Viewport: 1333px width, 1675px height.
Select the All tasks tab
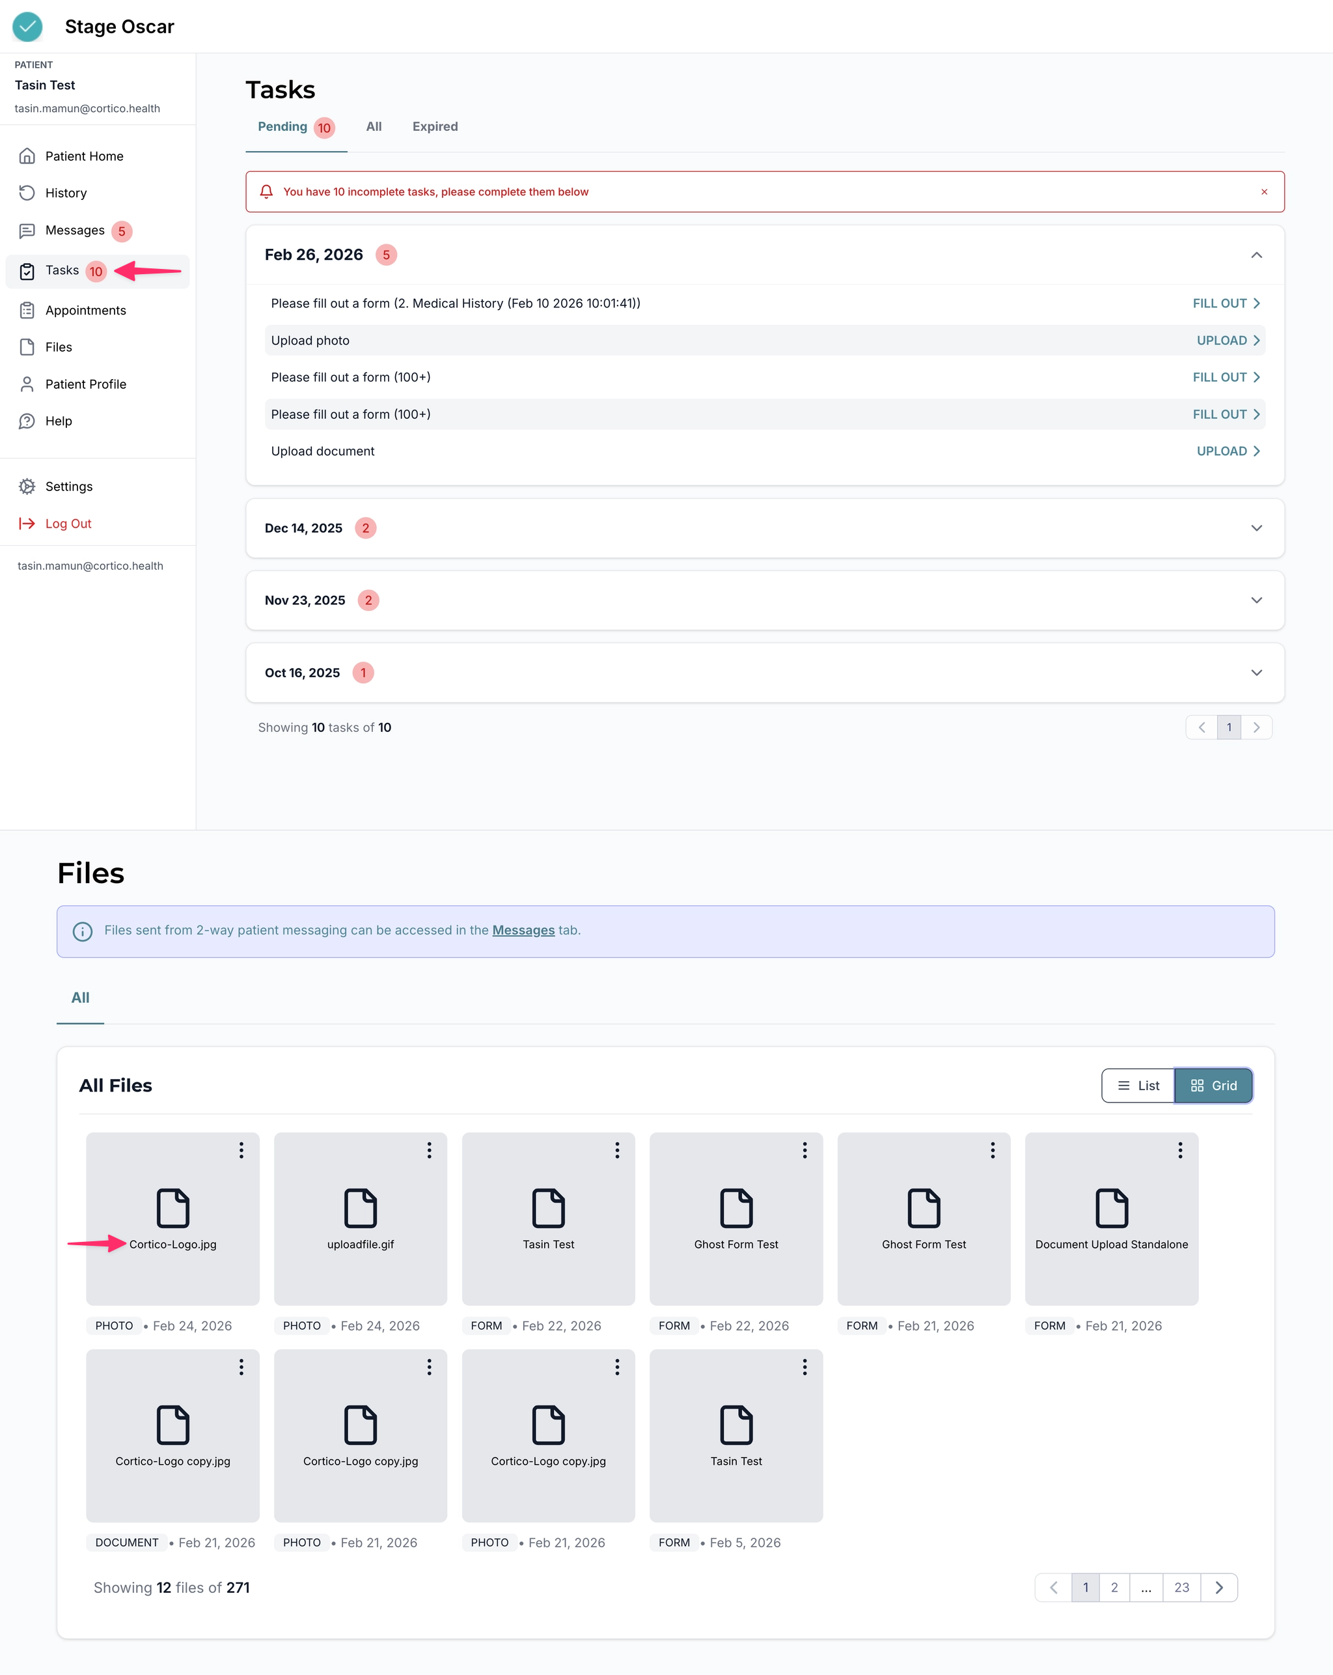[374, 126]
